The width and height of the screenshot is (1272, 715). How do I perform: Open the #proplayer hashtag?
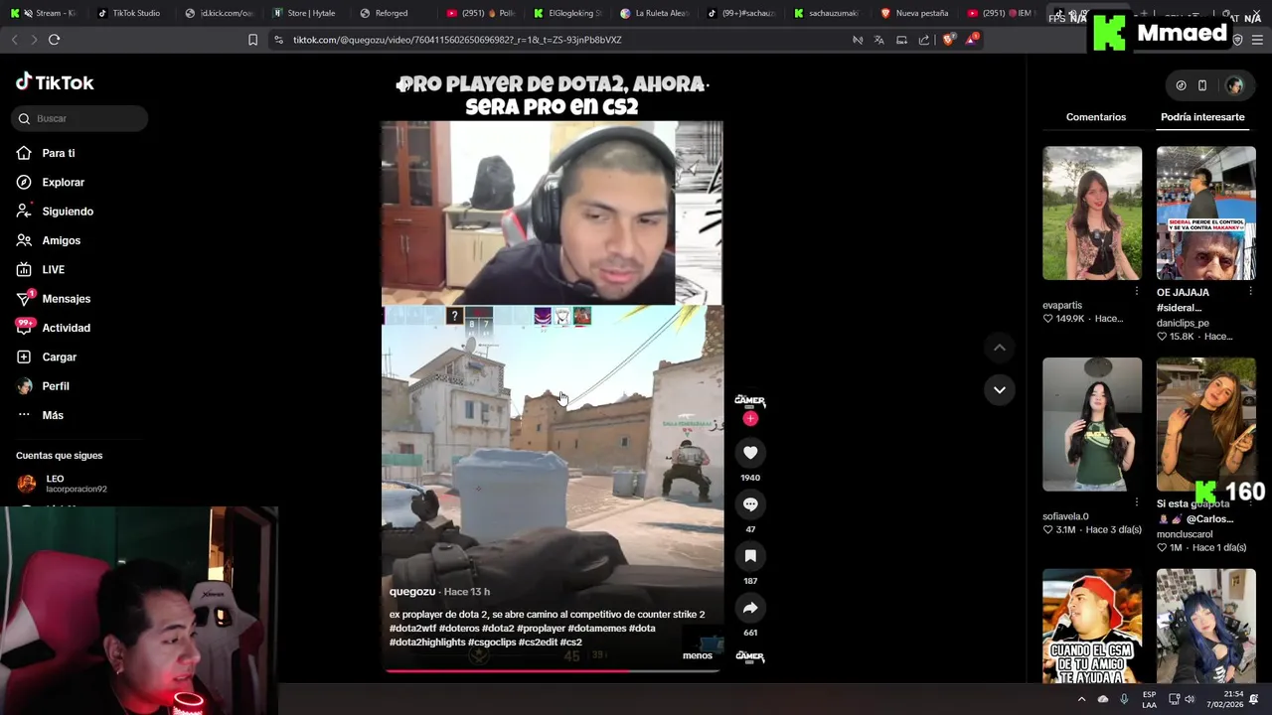point(541,629)
